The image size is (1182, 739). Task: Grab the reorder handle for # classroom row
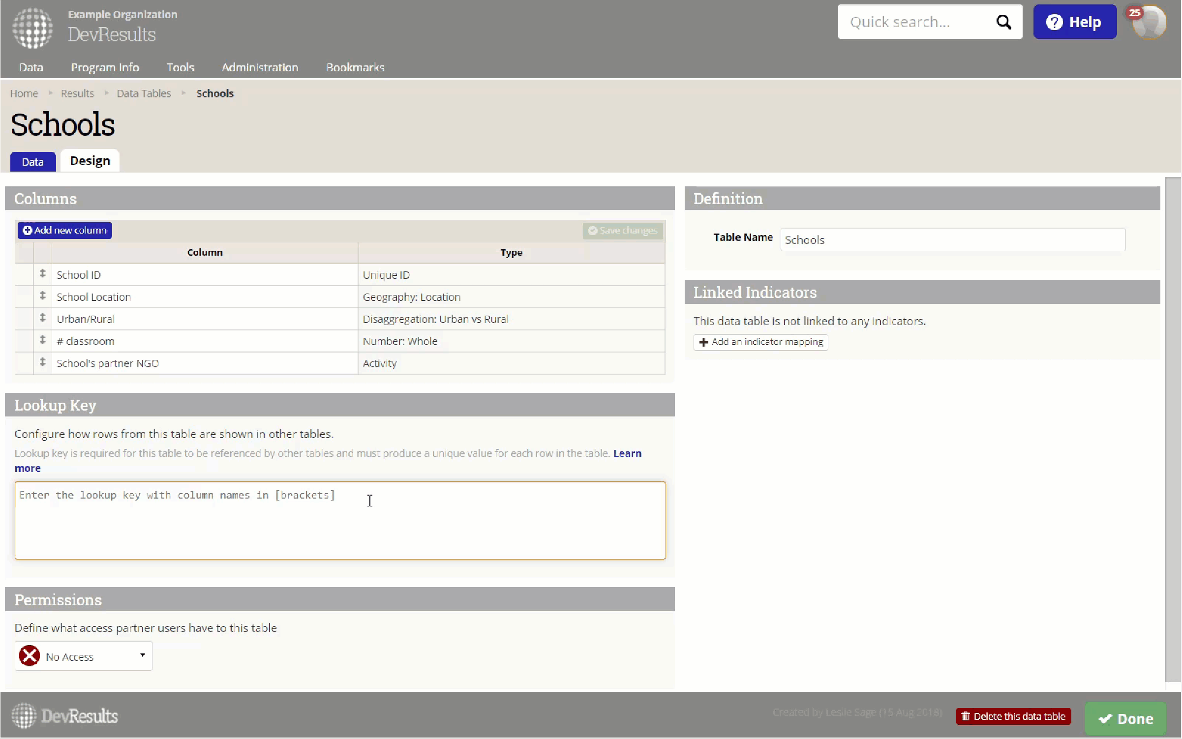(43, 340)
